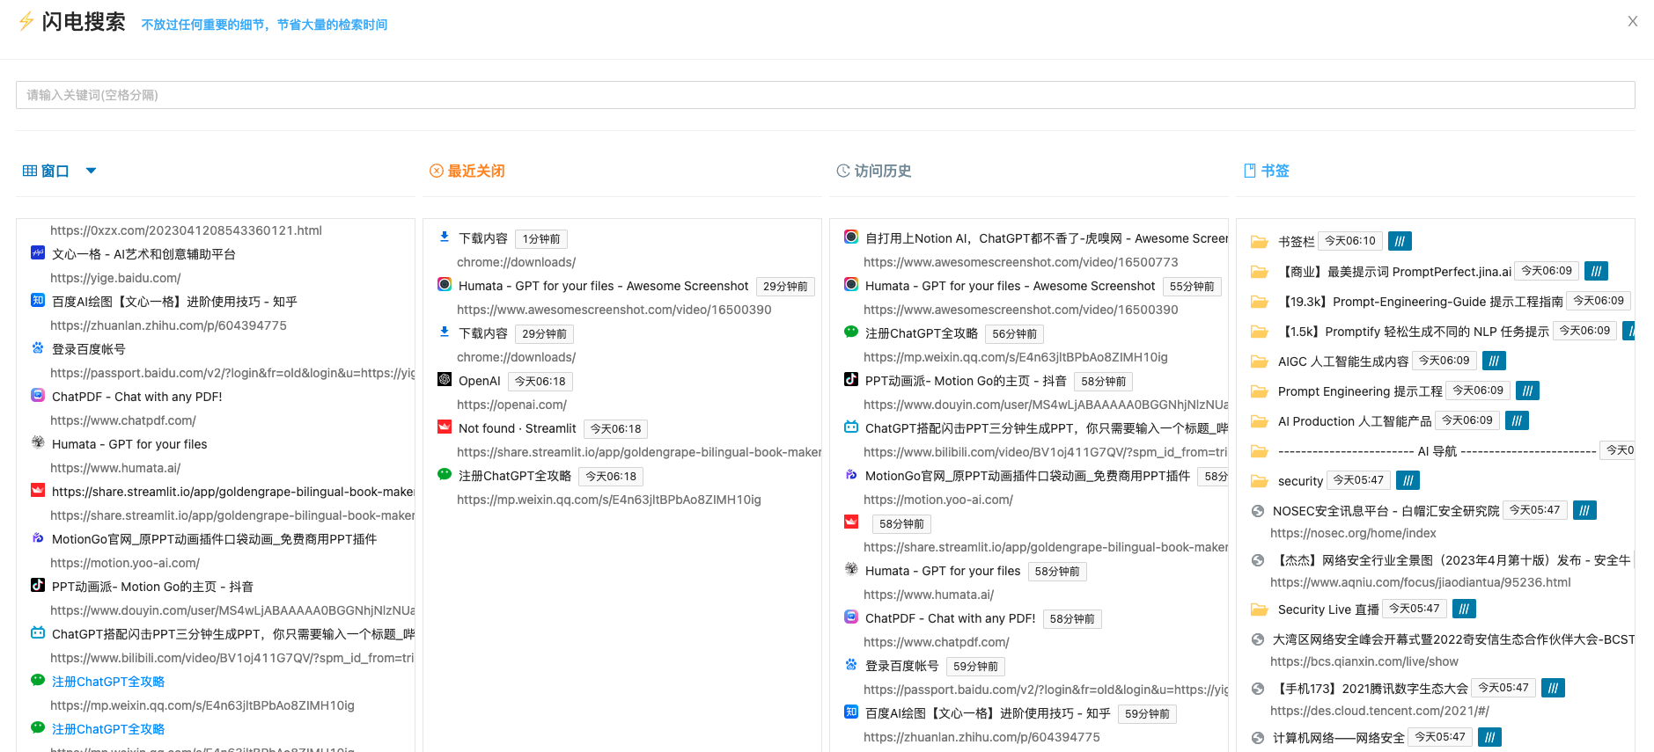
Task: Open 【商业】最美提示词 PromptPerfect.jina.ai folder
Action: pyautogui.click(x=1394, y=272)
